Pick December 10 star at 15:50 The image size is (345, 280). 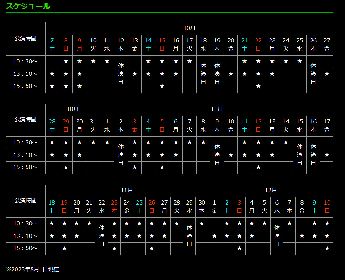(327, 249)
